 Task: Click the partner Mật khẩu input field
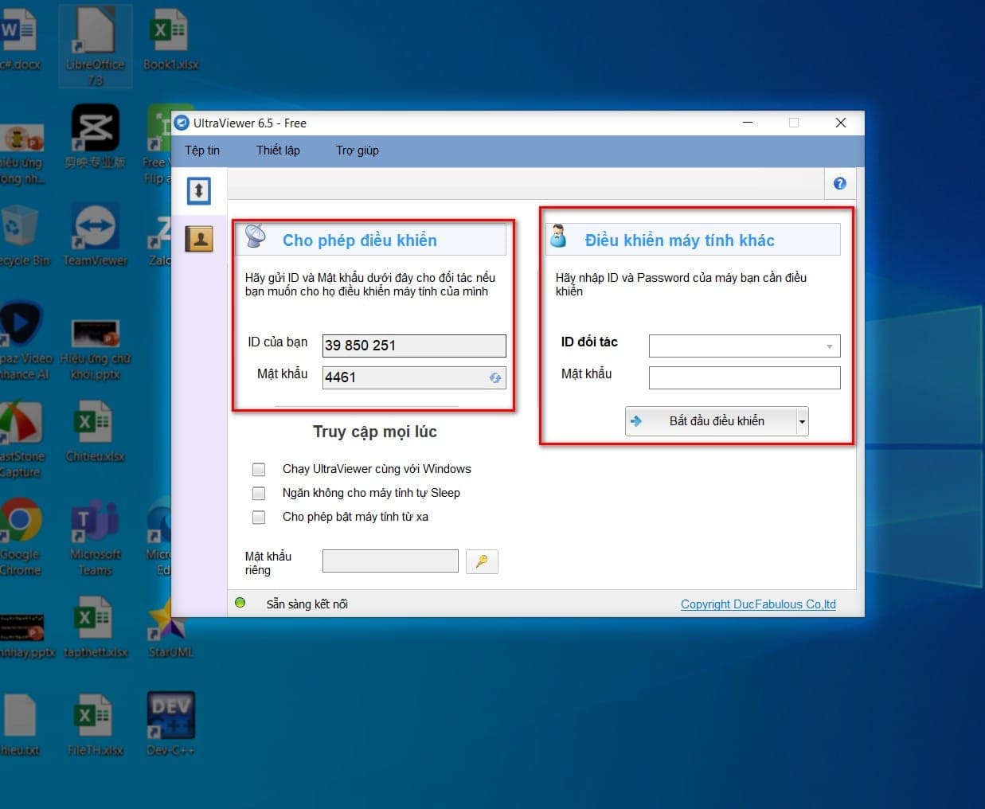[x=744, y=377]
